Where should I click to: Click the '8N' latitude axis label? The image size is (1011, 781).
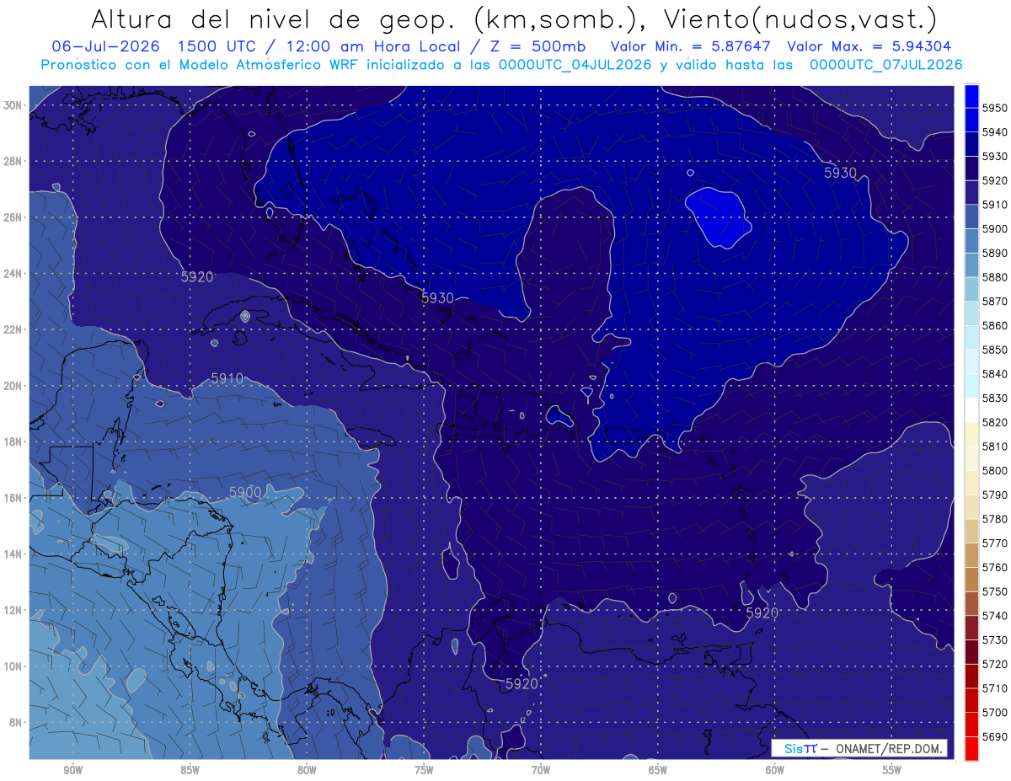(16, 723)
